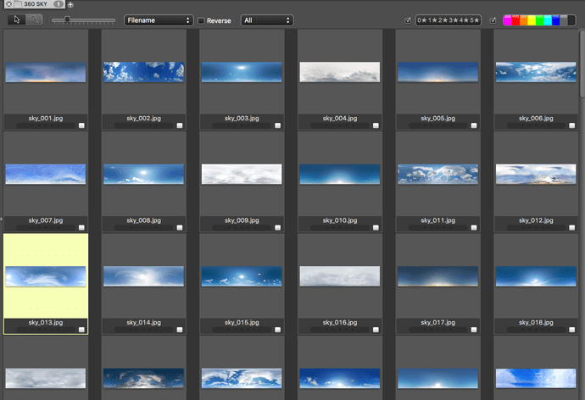Click the white label box under sky_015.jpg
Image resolution: width=585 pixels, height=400 pixels.
278,330
